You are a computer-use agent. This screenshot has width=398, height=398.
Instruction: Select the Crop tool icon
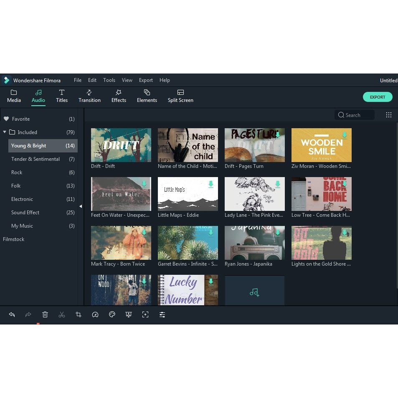point(79,314)
